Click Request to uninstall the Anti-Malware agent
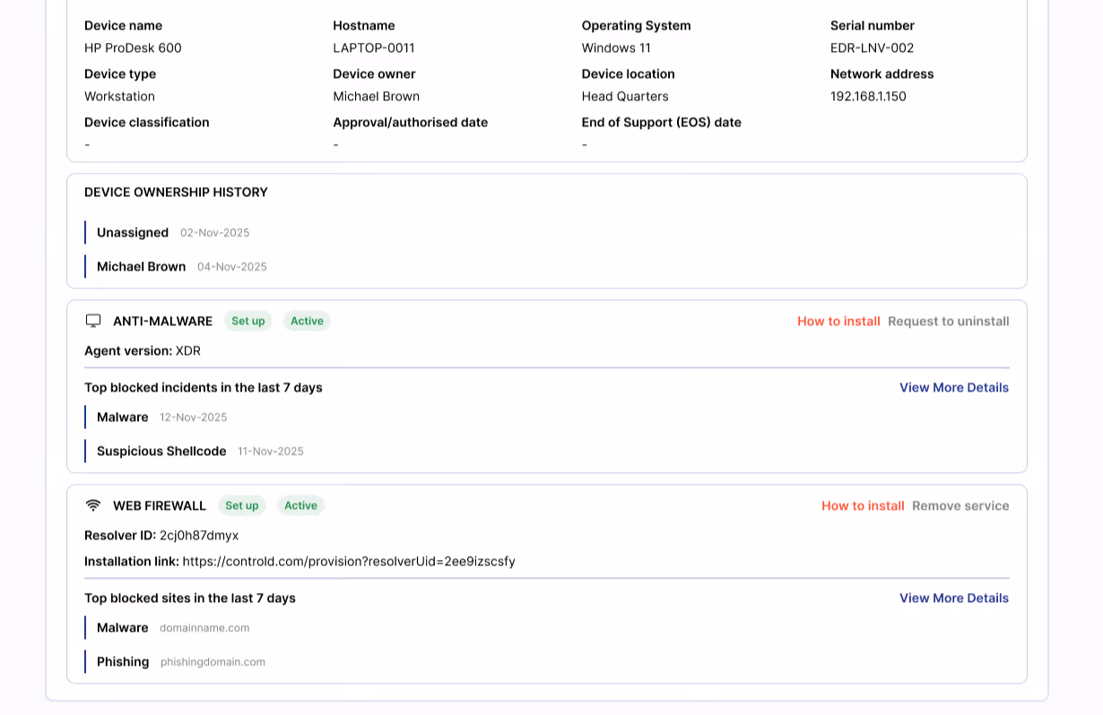Screen dimensions: 1103x715 coord(948,320)
